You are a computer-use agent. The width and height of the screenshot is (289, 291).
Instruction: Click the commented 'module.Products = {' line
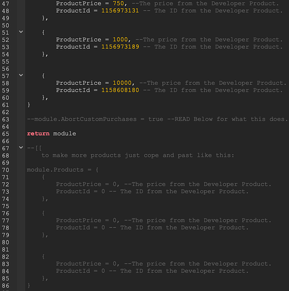pos(63,170)
